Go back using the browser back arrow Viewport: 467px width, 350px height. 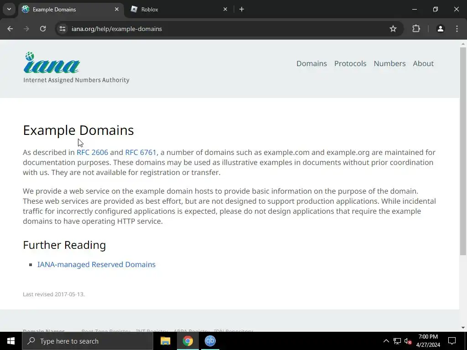pos(10,29)
